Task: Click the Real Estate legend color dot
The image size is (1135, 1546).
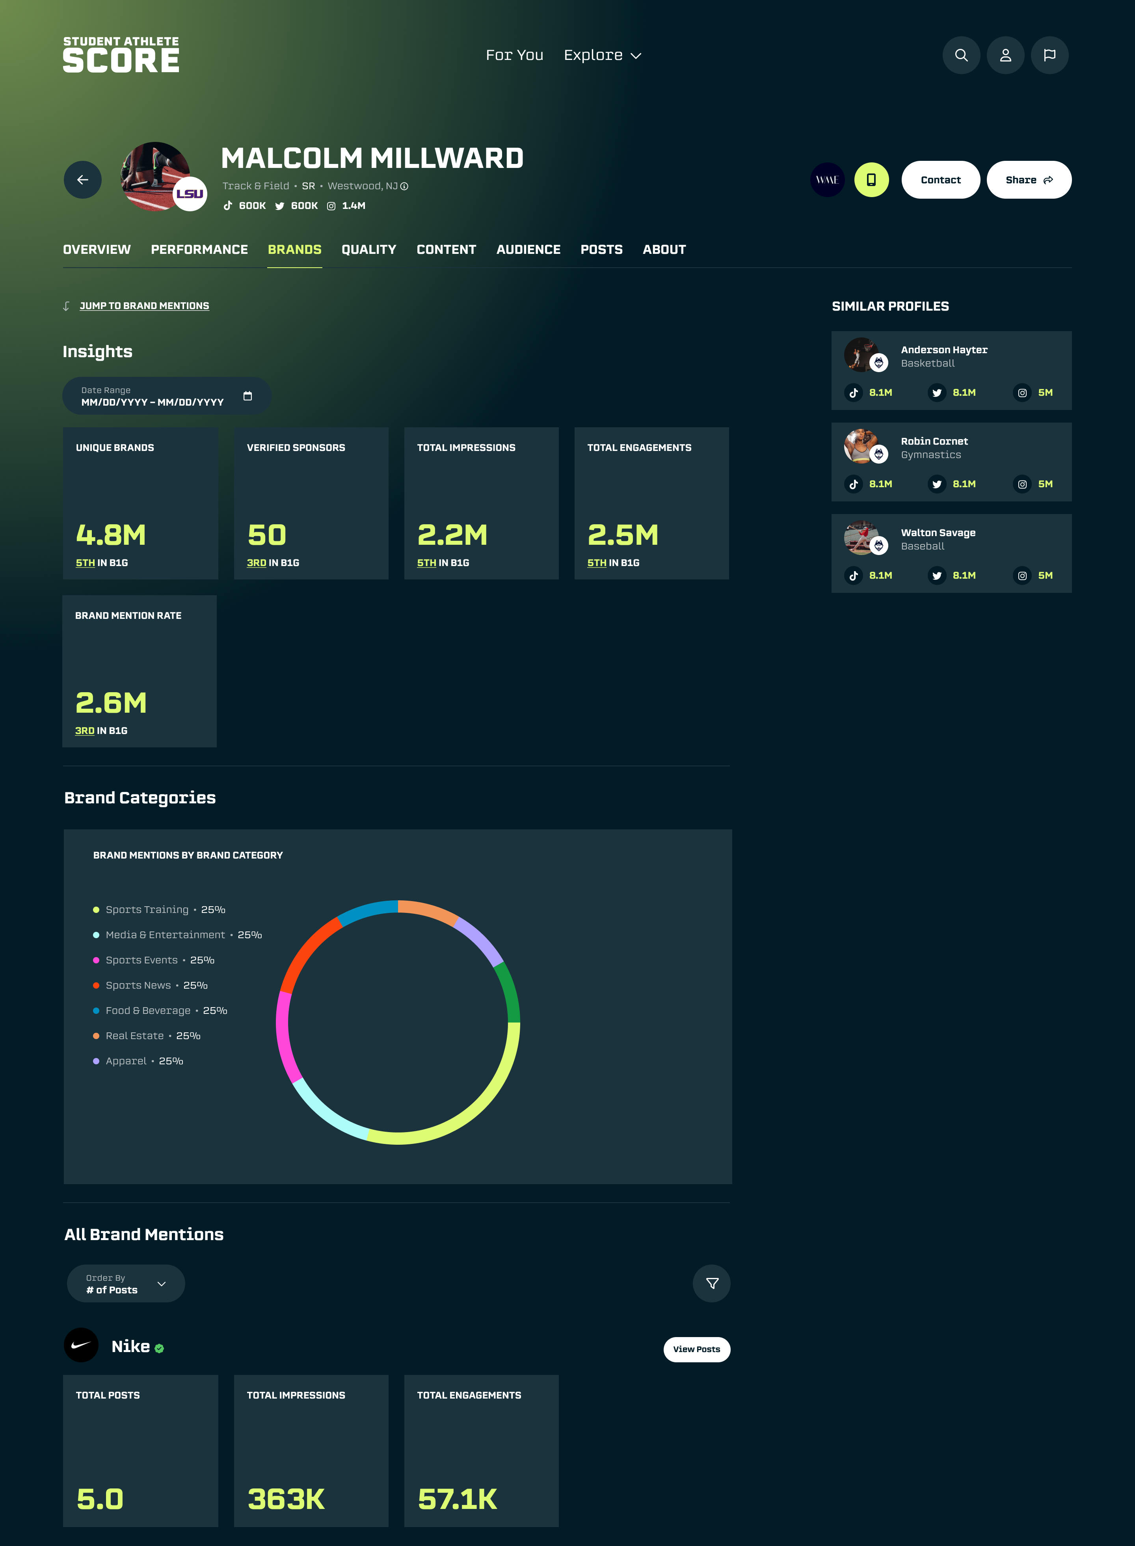Action: pyautogui.click(x=96, y=1036)
